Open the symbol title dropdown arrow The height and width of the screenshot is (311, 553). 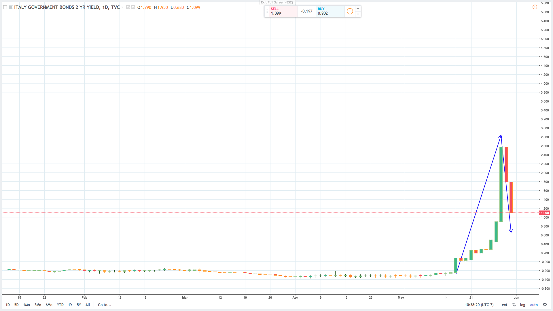(122, 7)
